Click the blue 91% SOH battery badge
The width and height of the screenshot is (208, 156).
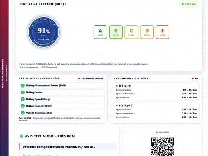click(44, 32)
